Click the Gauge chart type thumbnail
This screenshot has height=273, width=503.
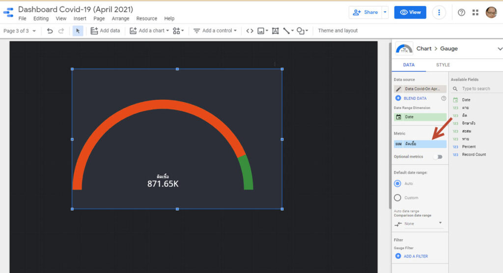click(x=404, y=49)
